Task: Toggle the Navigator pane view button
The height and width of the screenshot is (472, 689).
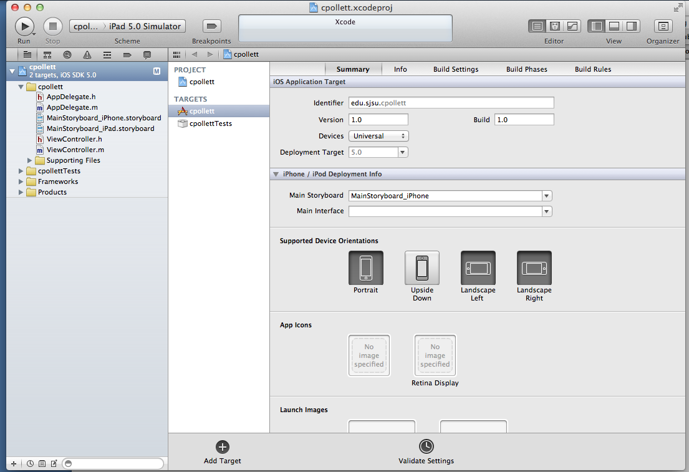Action: [596, 26]
